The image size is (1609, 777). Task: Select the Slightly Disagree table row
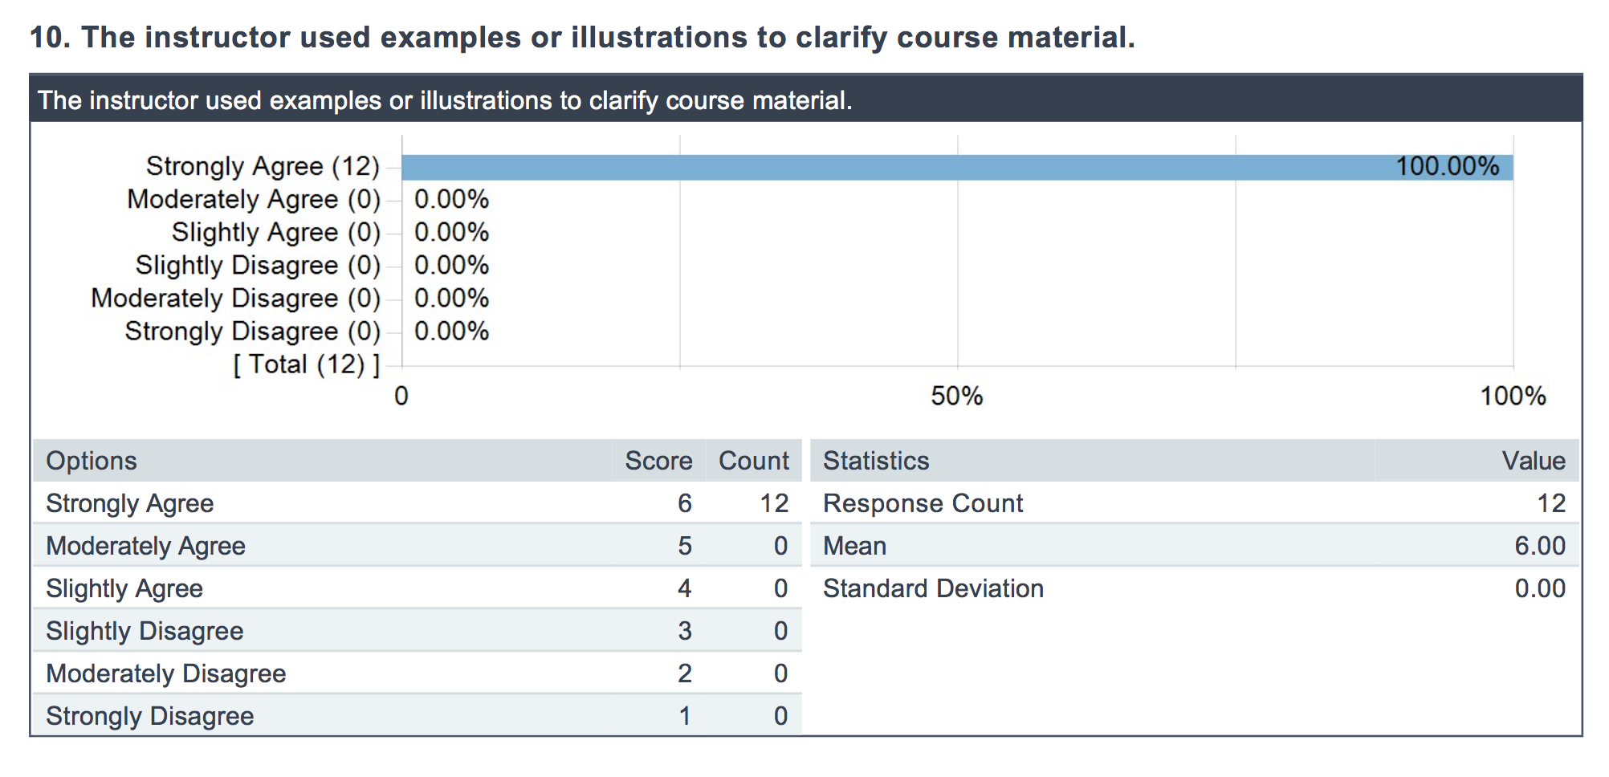(418, 631)
